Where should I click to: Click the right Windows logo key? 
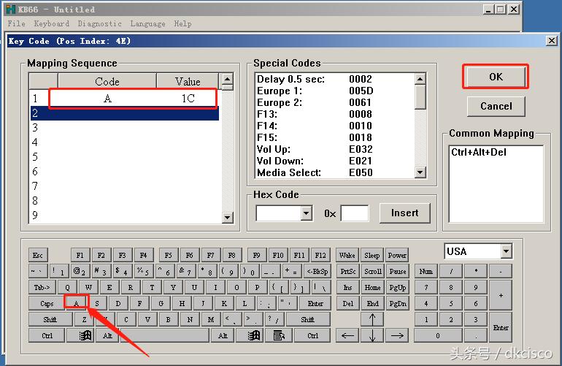(254, 335)
